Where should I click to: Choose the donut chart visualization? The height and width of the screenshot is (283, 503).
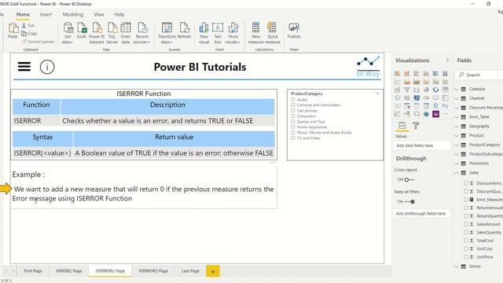point(435,90)
